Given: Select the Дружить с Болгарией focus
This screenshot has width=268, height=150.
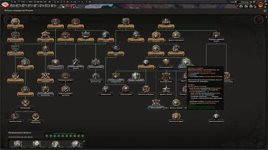Looking at the screenshot, I should click(x=156, y=51).
